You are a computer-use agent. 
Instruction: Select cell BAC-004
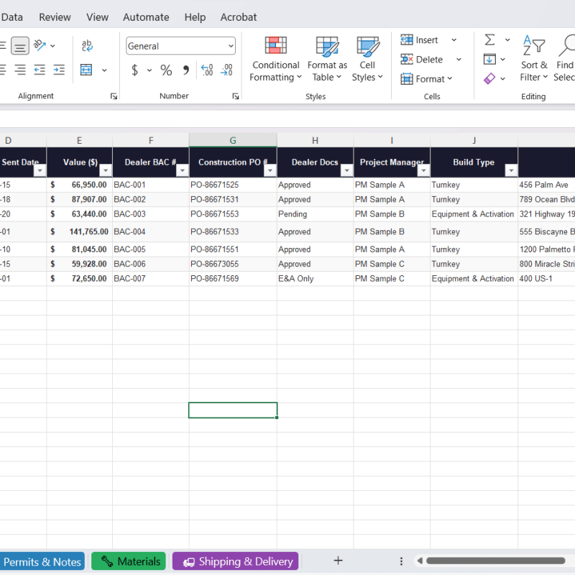tap(151, 231)
